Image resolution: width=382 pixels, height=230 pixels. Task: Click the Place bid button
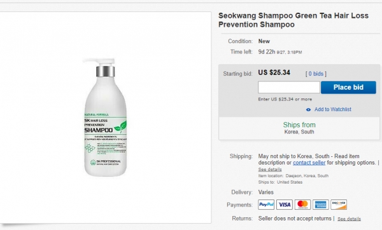348,87
